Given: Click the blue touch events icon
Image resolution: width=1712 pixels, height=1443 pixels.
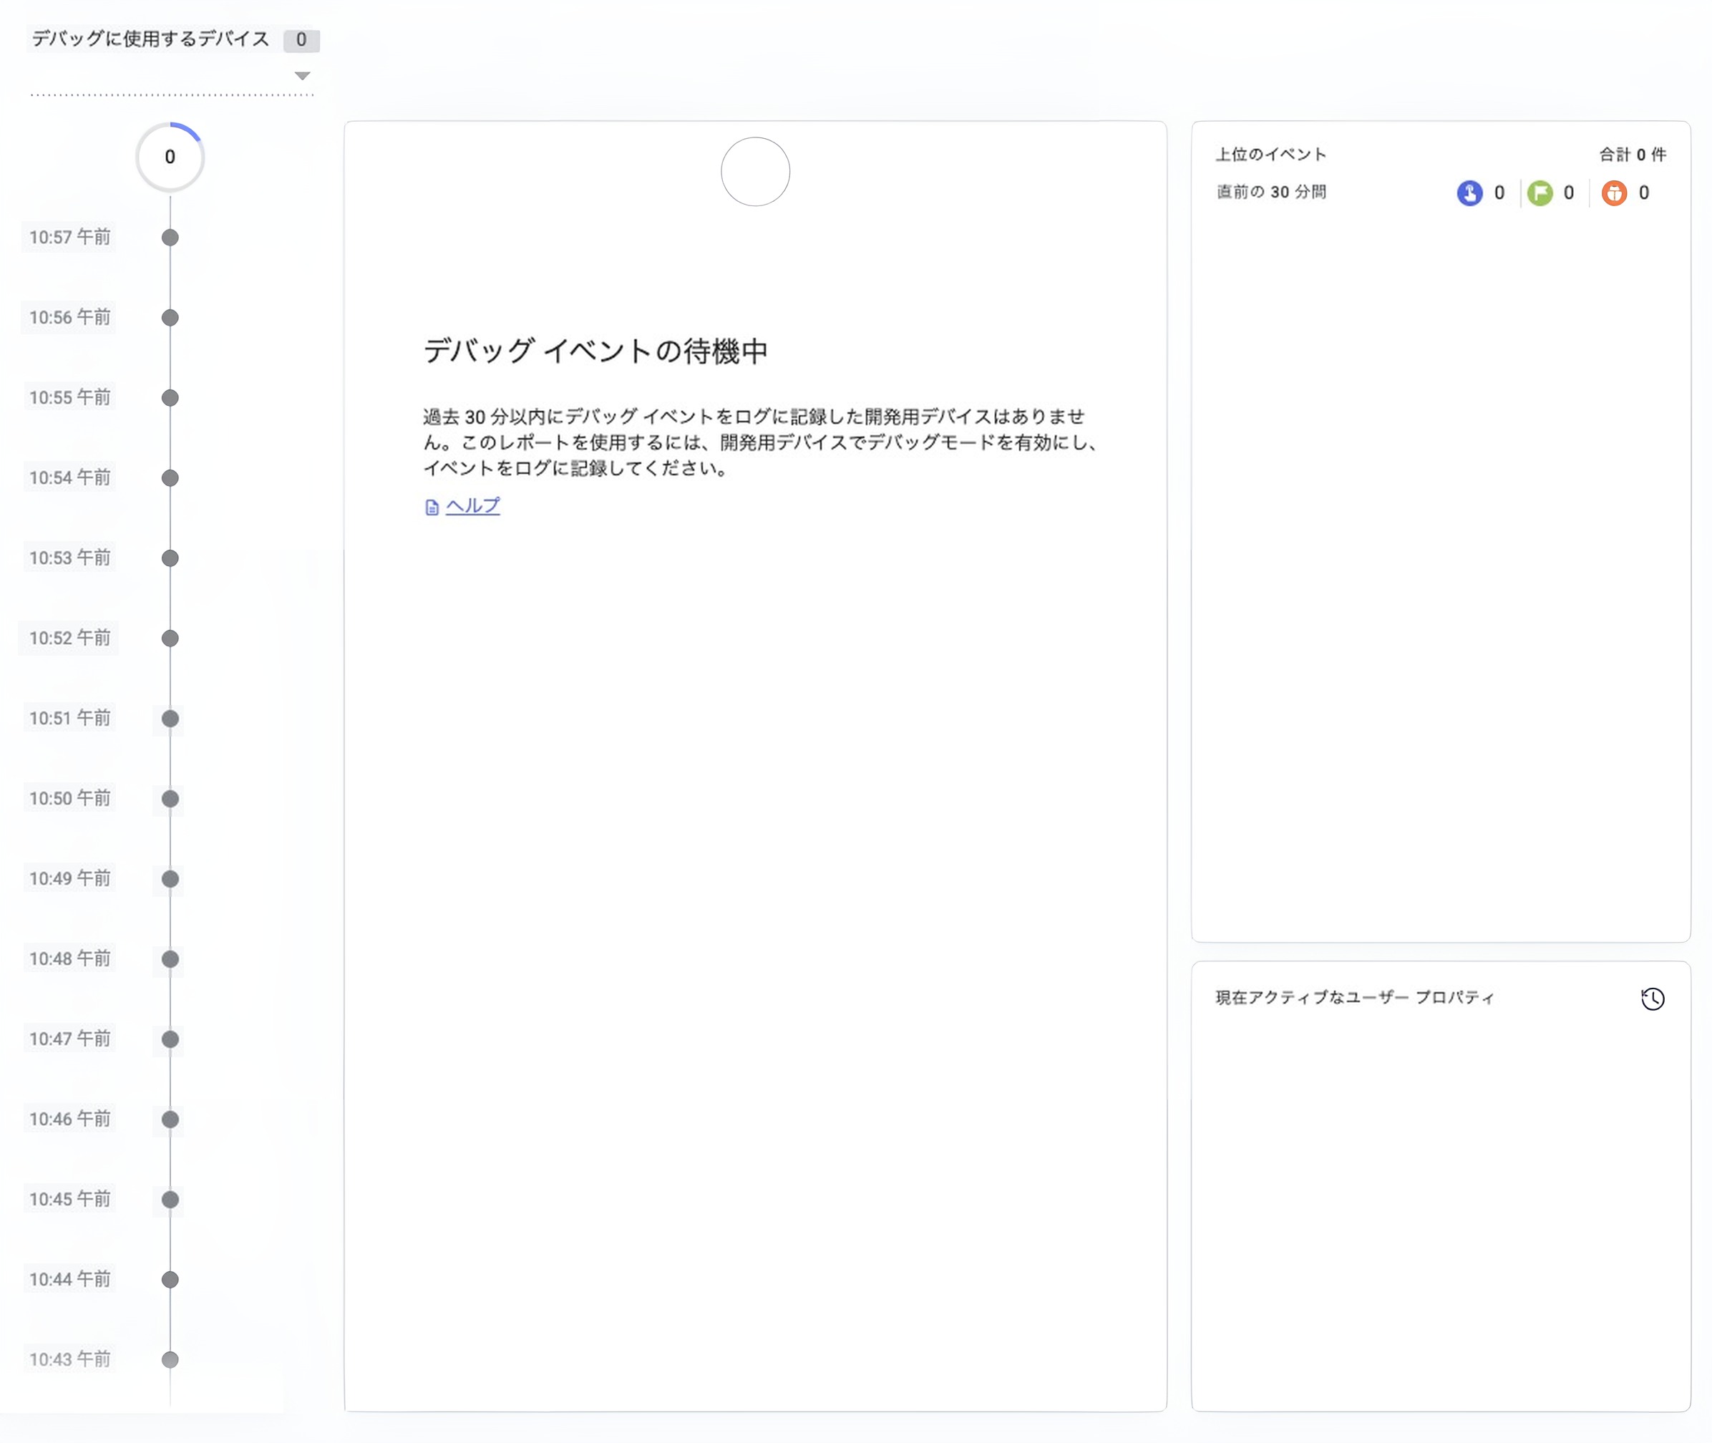Looking at the screenshot, I should pyautogui.click(x=1469, y=193).
